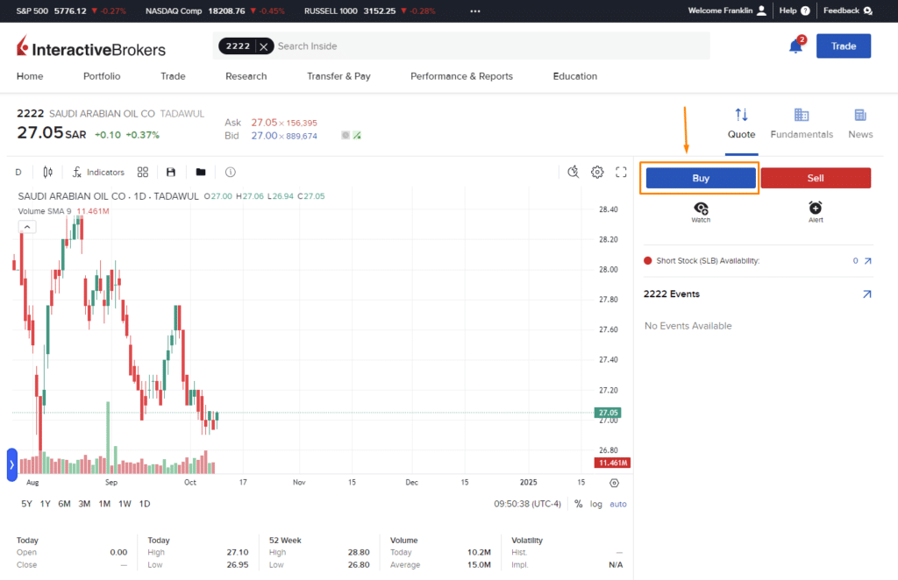Click the Buy button
The width and height of the screenshot is (898, 580).
tap(700, 178)
